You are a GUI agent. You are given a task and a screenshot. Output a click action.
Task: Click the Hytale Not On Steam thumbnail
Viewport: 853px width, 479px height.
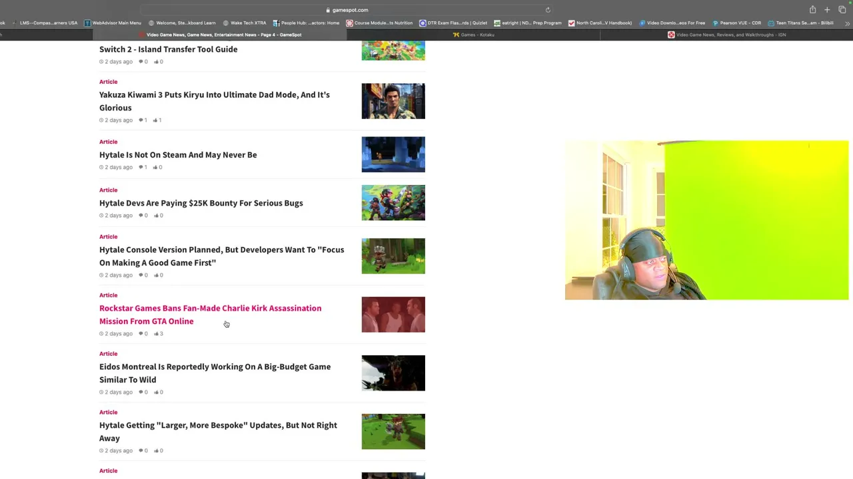[393, 154]
